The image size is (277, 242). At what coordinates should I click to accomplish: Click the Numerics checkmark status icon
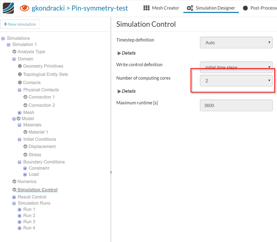click(14, 181)
